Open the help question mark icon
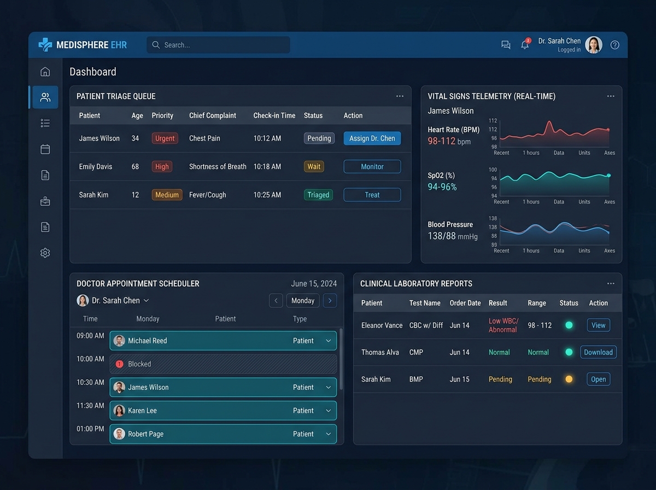Viewport: 656px width, 490px height. click(615, 45)
